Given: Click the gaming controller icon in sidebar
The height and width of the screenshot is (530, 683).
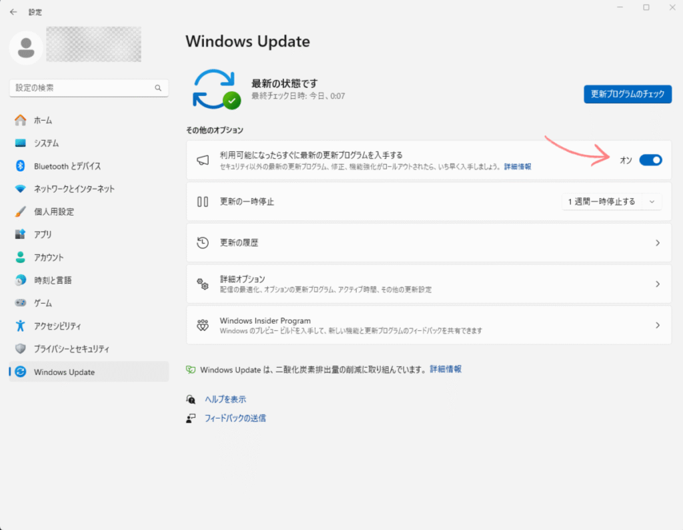Looking at the screenshot, I should tap(21, 303).
